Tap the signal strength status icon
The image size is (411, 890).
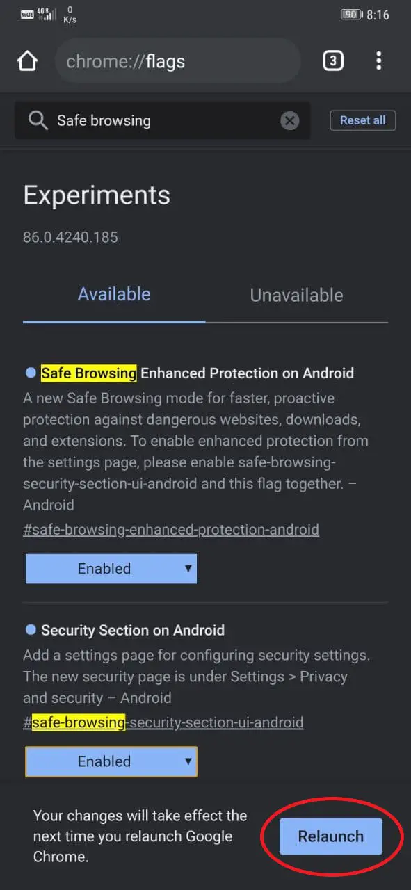49,15
